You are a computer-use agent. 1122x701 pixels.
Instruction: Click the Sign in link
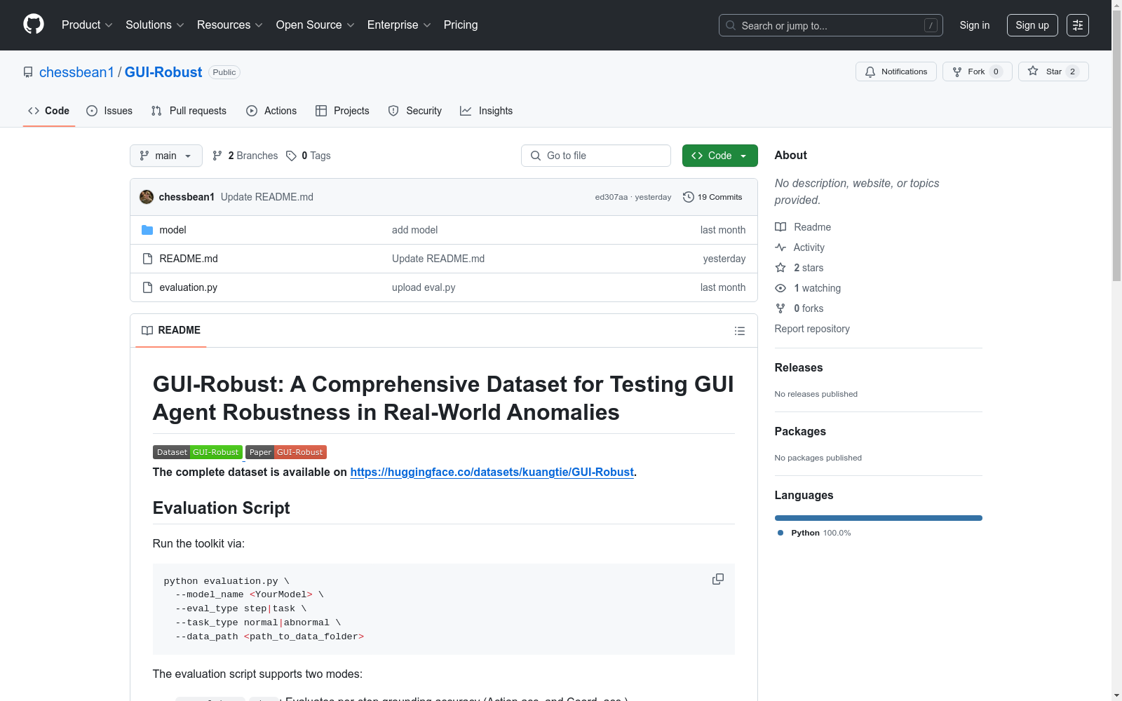pos(975,25)
